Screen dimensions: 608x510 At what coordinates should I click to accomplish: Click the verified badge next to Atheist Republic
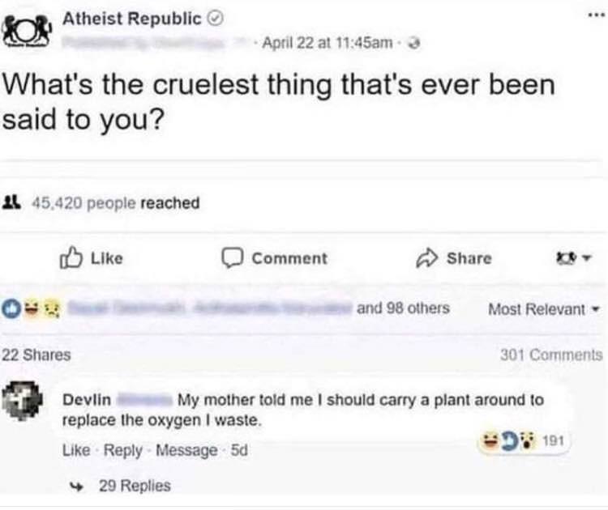(216, 19)
